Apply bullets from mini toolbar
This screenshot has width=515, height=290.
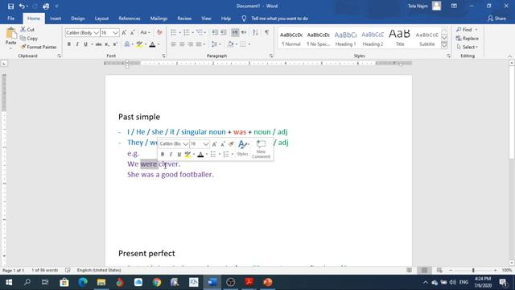[x=213, y=154]
